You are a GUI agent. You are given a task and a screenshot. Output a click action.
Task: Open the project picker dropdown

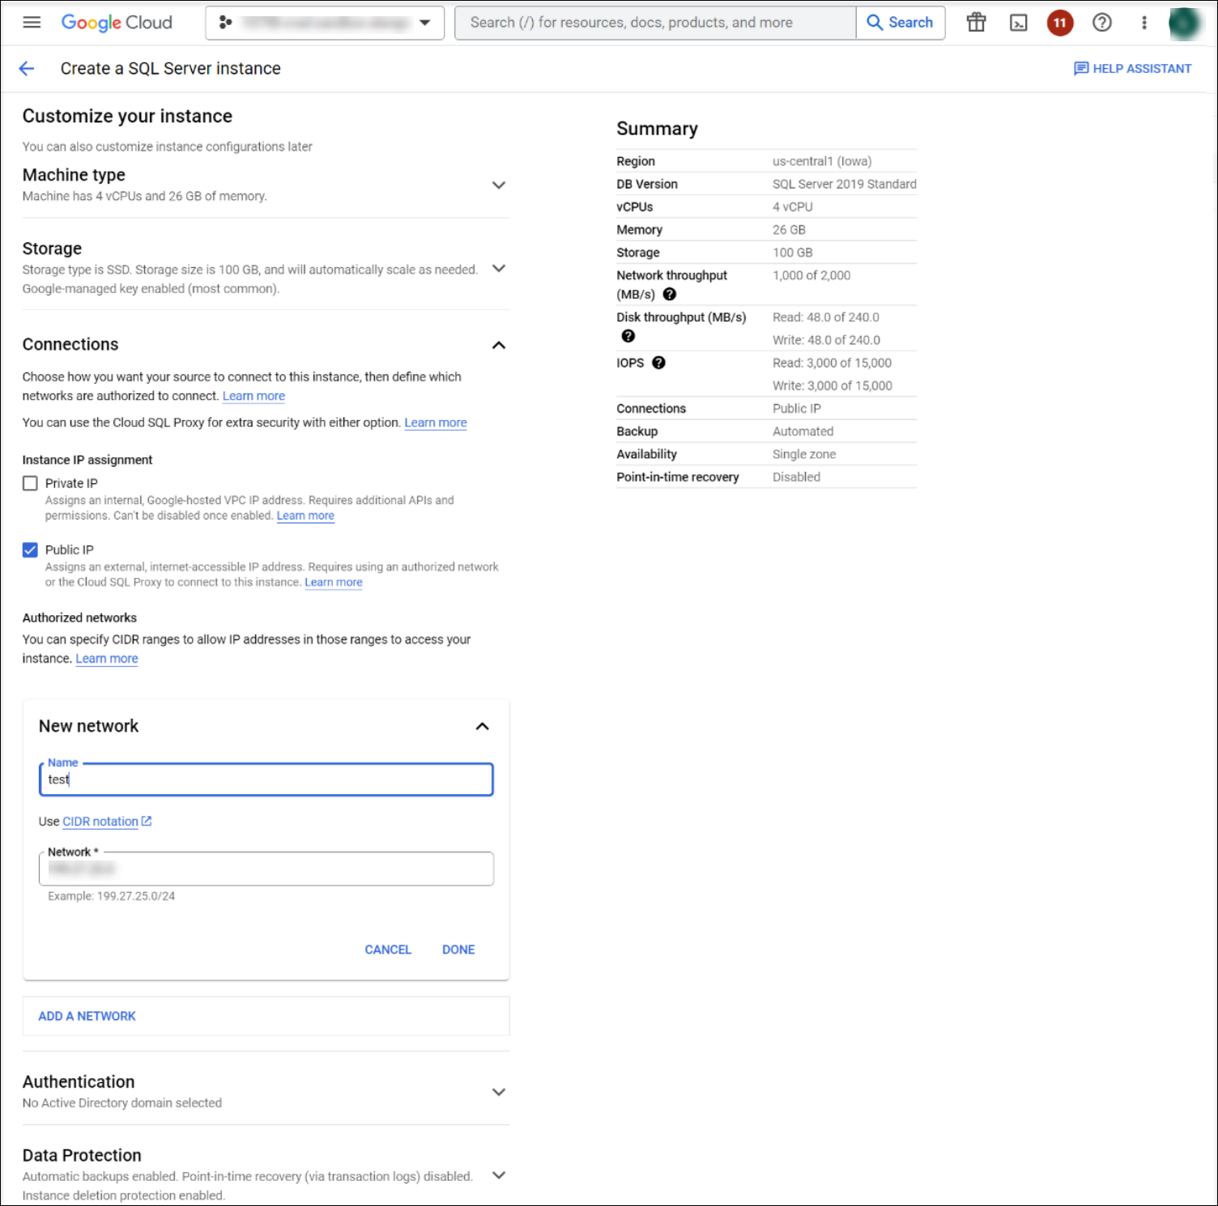[x=424, y=23]
